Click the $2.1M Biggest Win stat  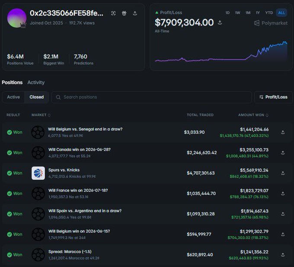(54, 59)
